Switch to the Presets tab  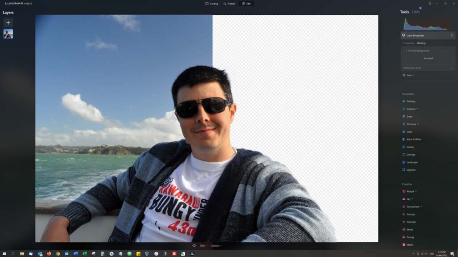click(229, 4)
